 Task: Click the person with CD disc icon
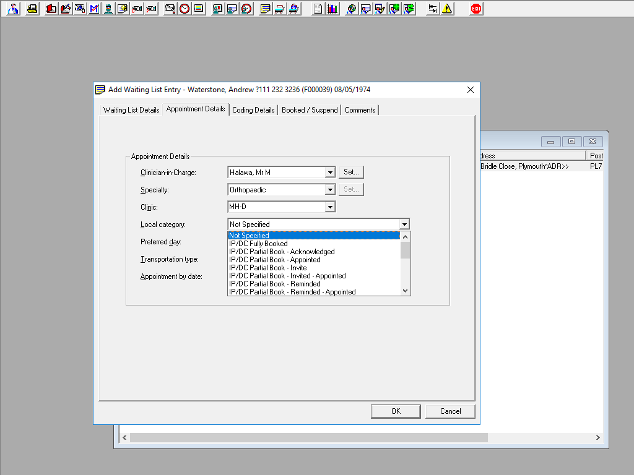(352, 9)
